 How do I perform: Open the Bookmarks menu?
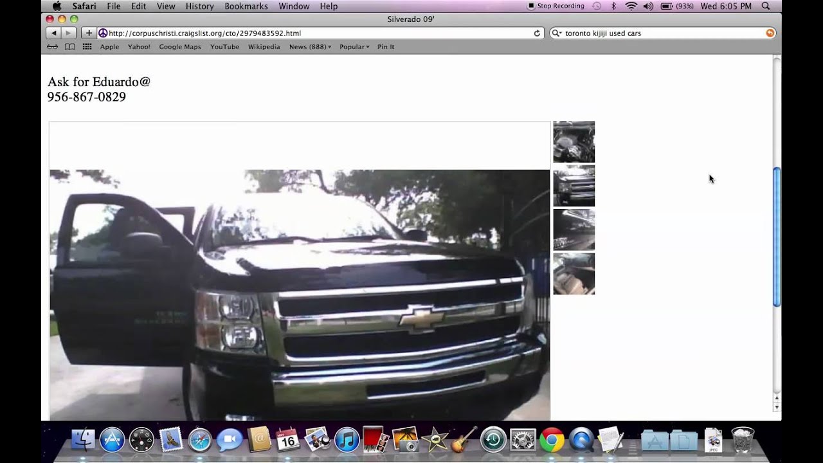(246, 6)
